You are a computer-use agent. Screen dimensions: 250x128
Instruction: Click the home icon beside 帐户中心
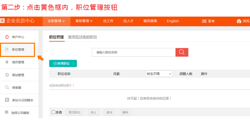pyautogui.click(x=7, y=37)
